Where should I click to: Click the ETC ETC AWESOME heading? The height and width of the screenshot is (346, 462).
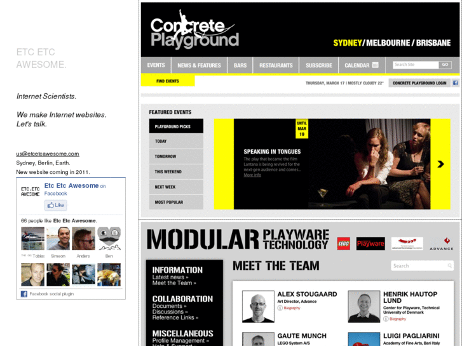[x=41, y=58]
